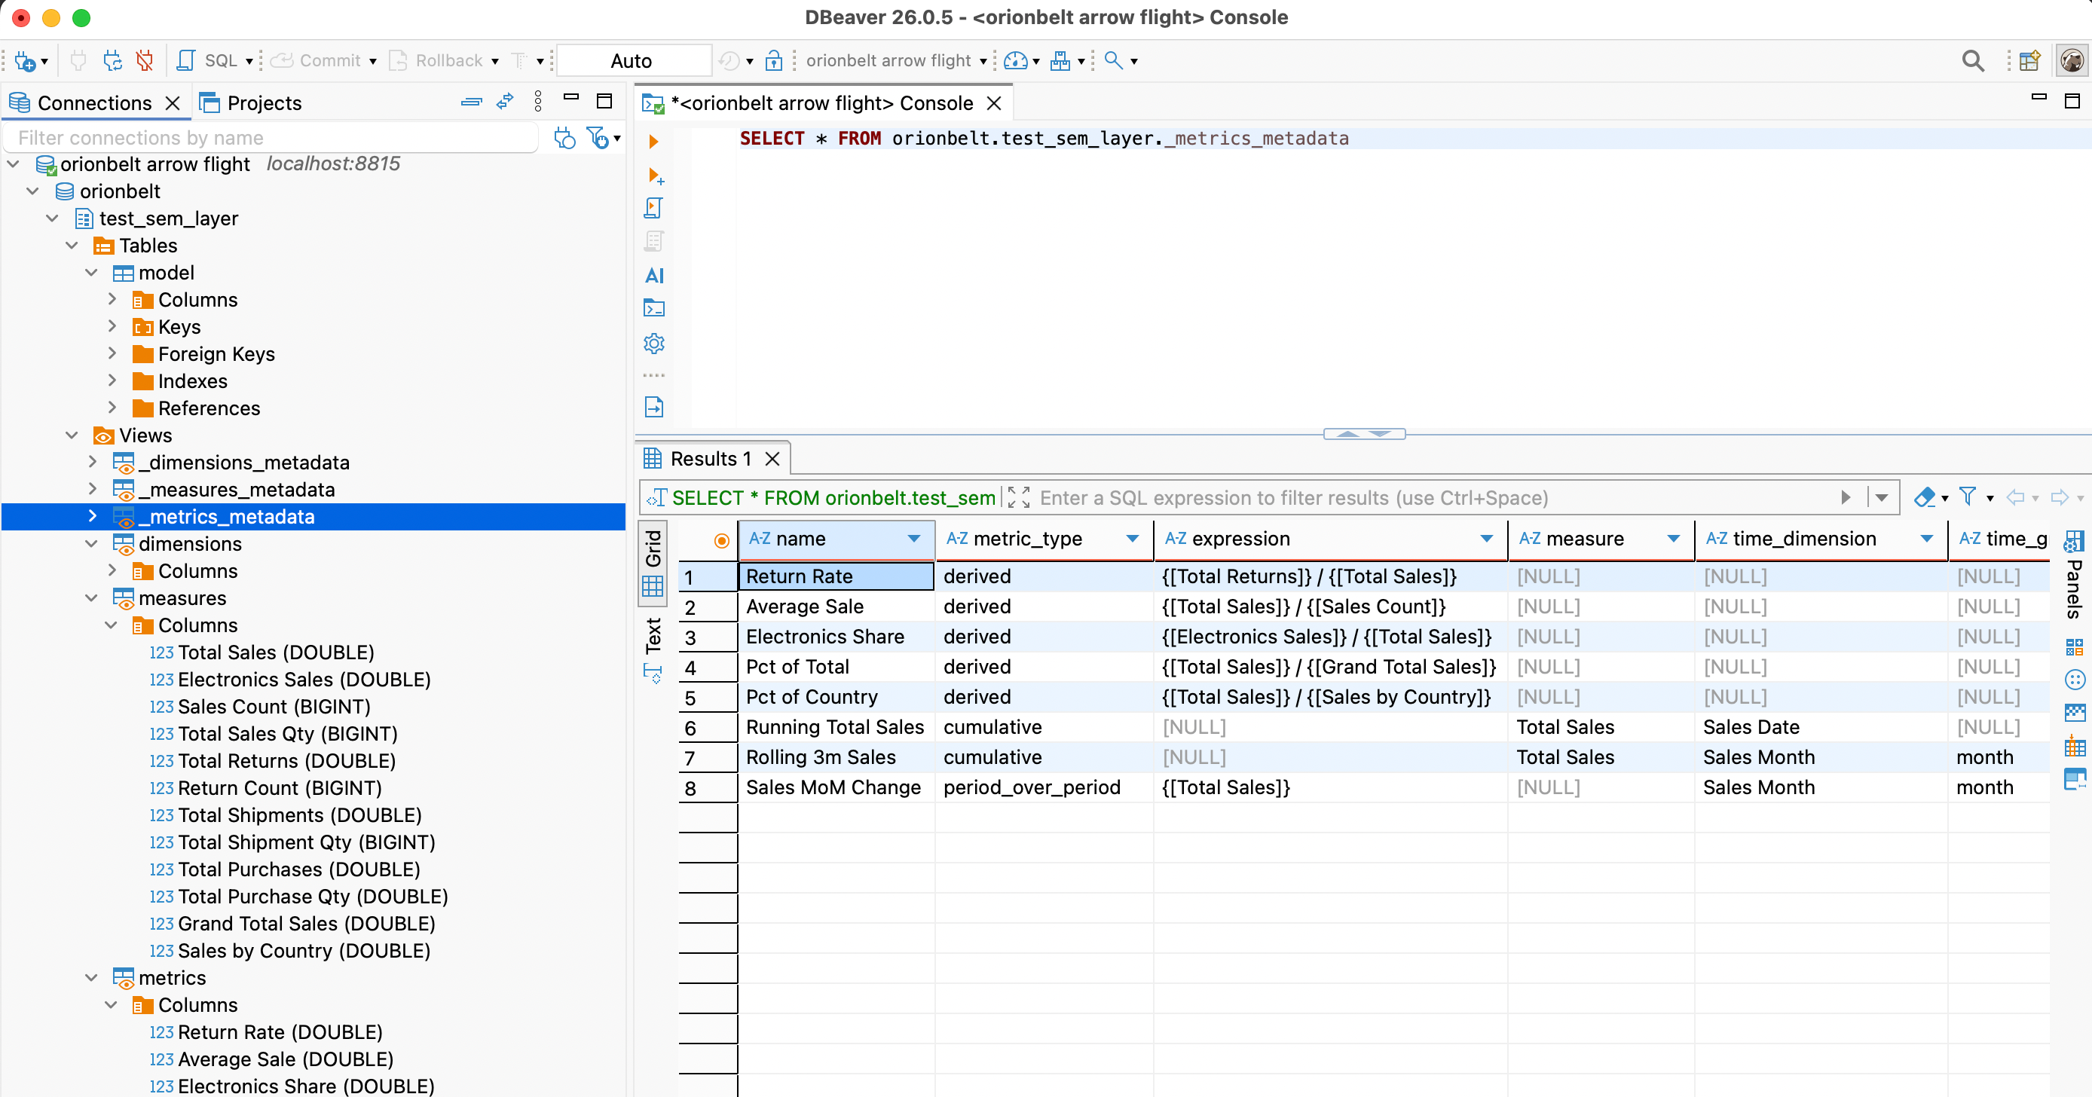Toggle the lock icon next to Auto
This screenshot has height=1097, width=2092.
coord(773,61)
